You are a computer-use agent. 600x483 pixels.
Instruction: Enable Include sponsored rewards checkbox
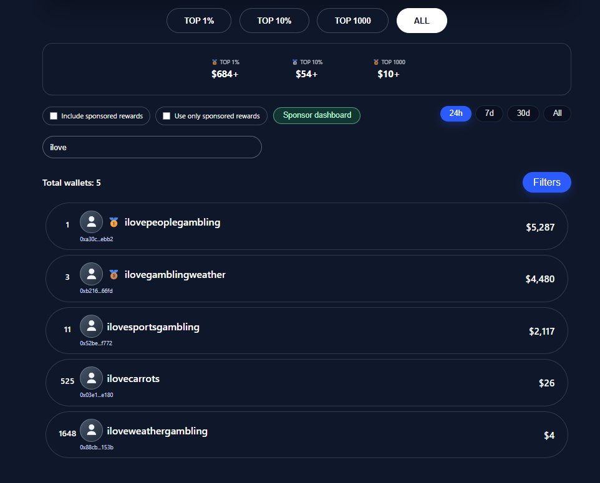click(x=54, y=116)
